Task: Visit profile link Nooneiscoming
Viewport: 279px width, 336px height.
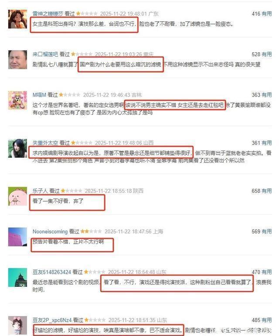Action: 50,232
